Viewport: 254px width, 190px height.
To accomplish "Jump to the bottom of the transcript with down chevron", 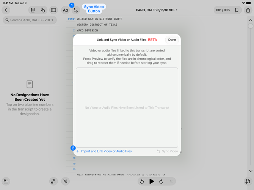I will point(251,171).
